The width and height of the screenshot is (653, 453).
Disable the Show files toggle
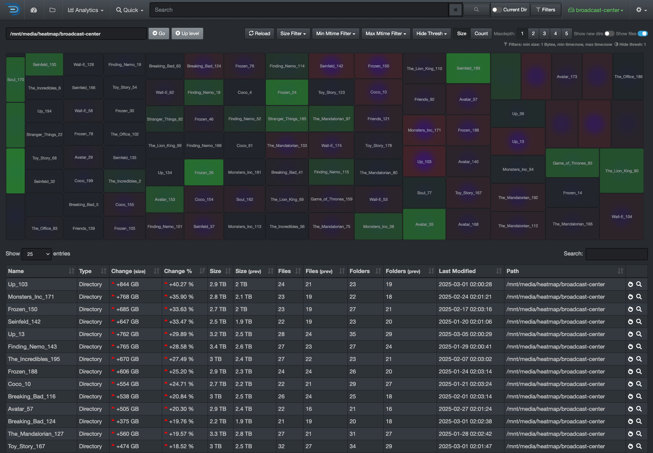(642, 34)
